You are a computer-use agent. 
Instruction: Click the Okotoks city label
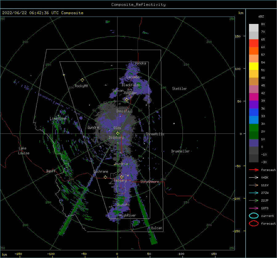pos(123,204)
